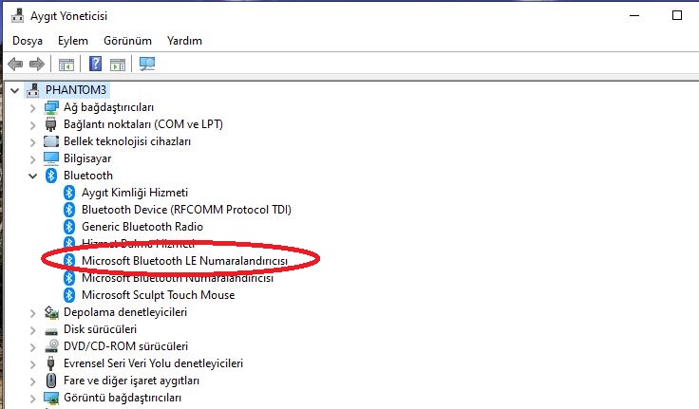699x409 pixels.
Task: Click the Device Manager title bar icon
Action: click(x=17, y=15)
